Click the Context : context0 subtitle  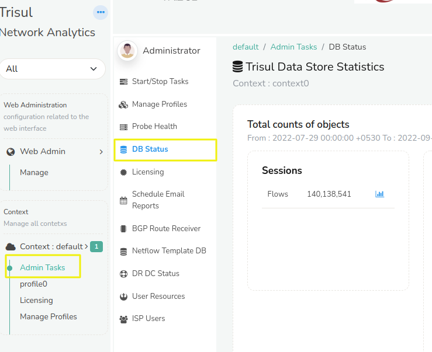tap(271, 83)
